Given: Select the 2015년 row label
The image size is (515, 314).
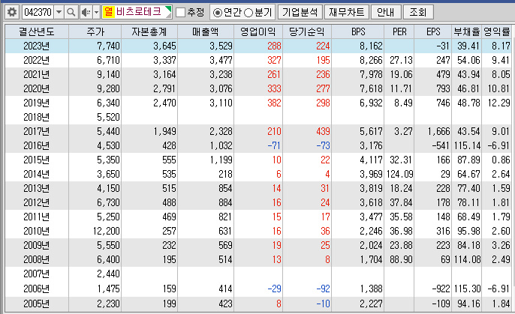Looking at the screenshot, I should click(x=37, y=160).
